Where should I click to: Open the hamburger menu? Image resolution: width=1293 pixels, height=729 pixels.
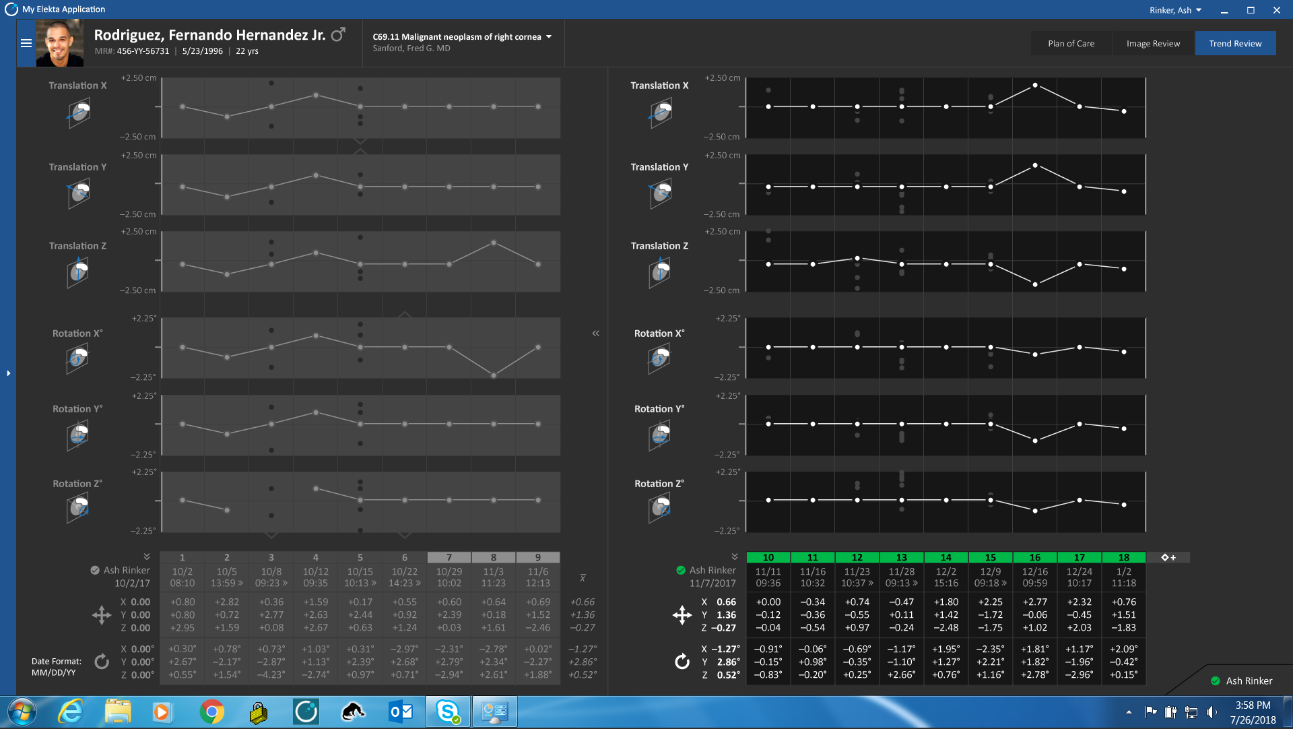pyautogui.click(x=26, y=42)
